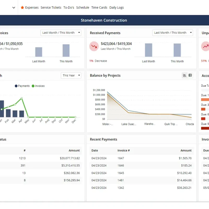Sort the status table by # column
209x209 pixels.
25,150
